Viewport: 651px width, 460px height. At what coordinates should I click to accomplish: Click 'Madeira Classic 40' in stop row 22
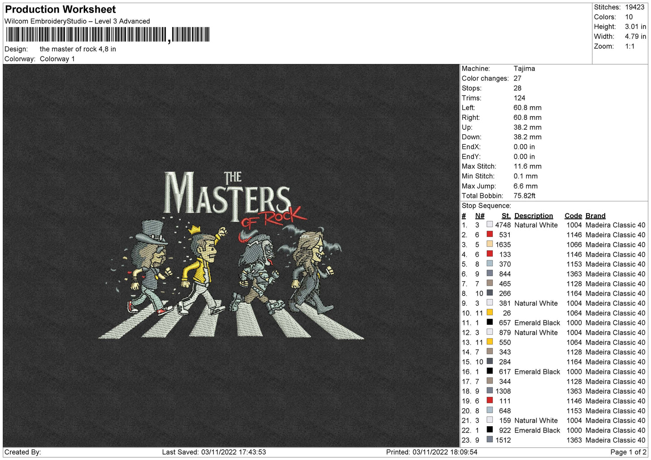(x=615, y=430)
